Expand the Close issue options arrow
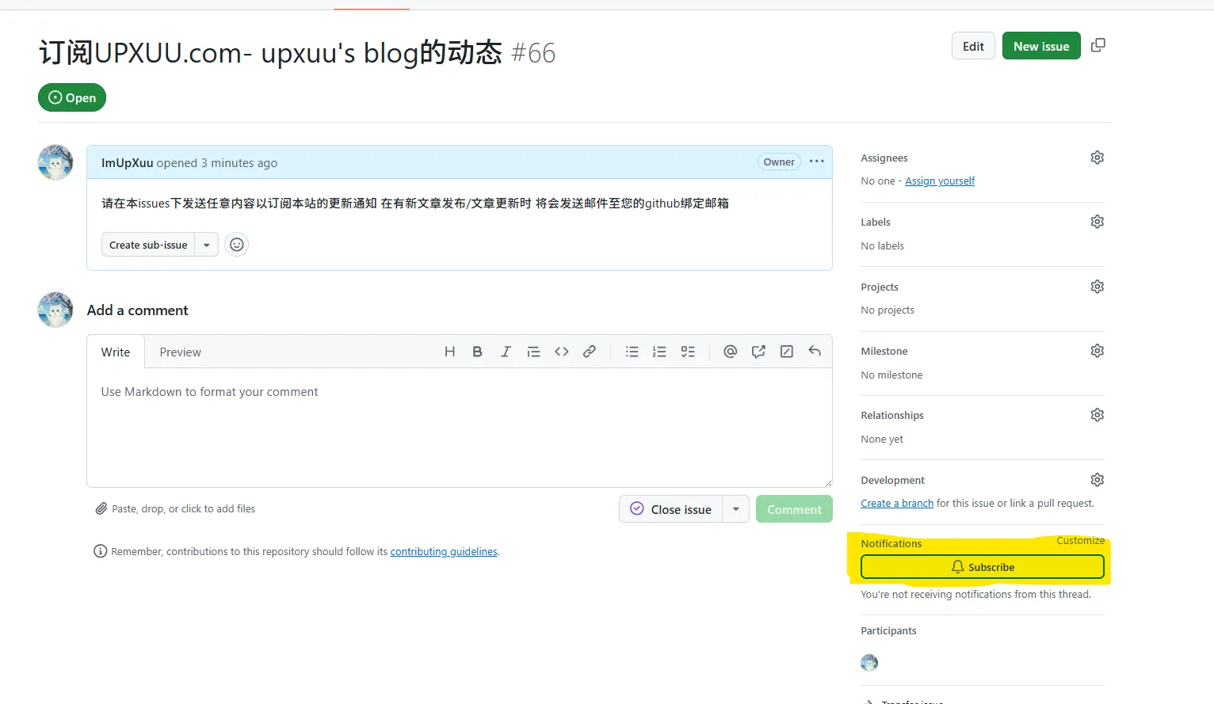Screen dimensions: 1214x704 pos(736,509)
